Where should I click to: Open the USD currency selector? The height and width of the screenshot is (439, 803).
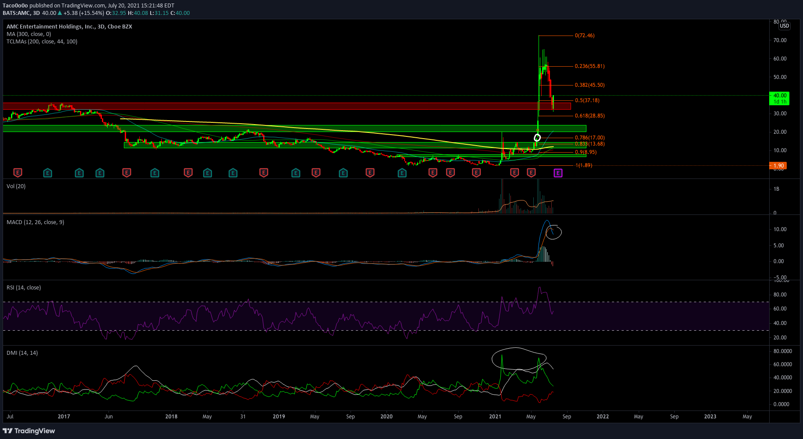[785, 26]
